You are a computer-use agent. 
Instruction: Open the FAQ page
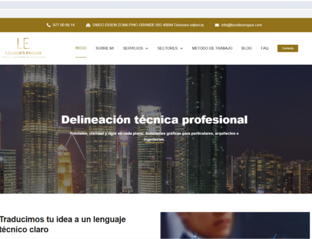click(x=265, y=48)
